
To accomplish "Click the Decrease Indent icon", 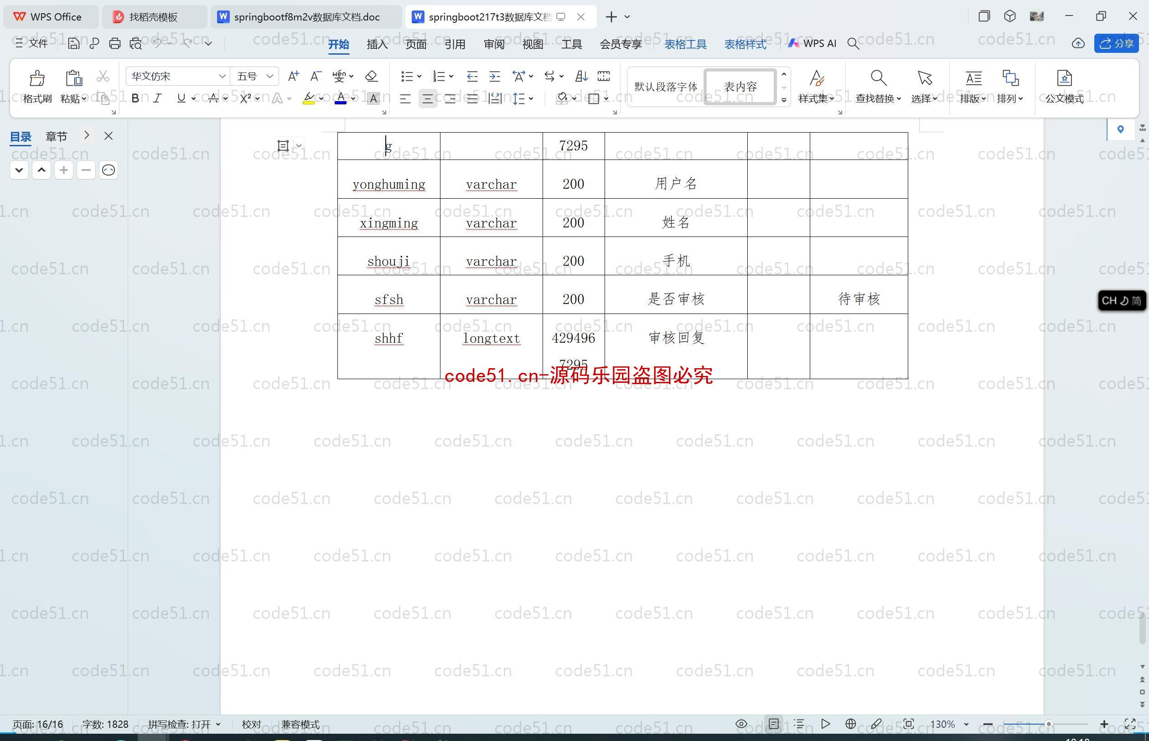I will [472, 76].
